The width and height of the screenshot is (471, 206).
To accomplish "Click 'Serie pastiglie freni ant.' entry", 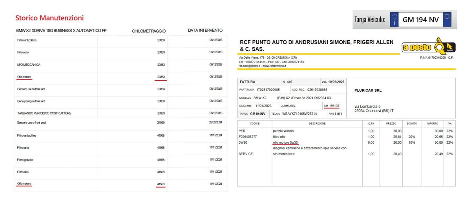I will pos(32,101).
